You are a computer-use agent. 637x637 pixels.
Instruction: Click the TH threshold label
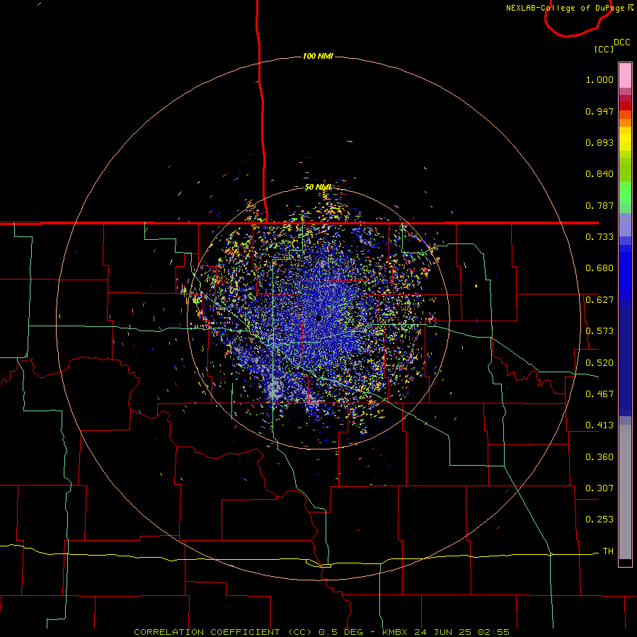pyautogui.click(x=608, y=551)
